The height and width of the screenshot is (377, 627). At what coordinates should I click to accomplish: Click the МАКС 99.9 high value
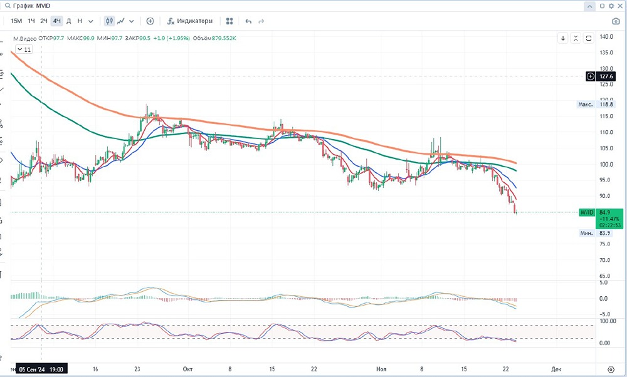(81, 38)
